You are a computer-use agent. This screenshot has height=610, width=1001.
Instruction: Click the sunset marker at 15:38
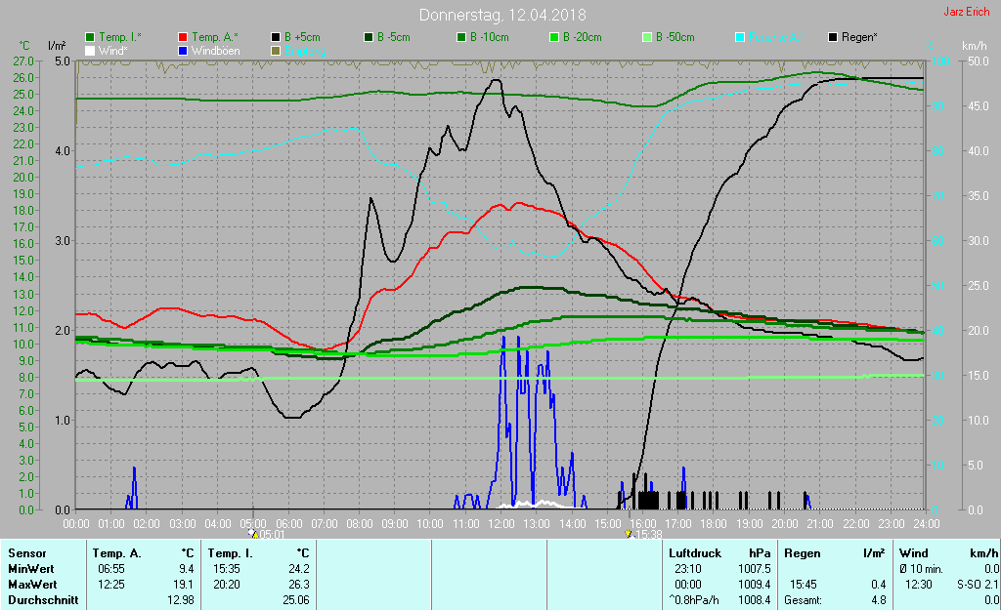[x=629, y=533]
